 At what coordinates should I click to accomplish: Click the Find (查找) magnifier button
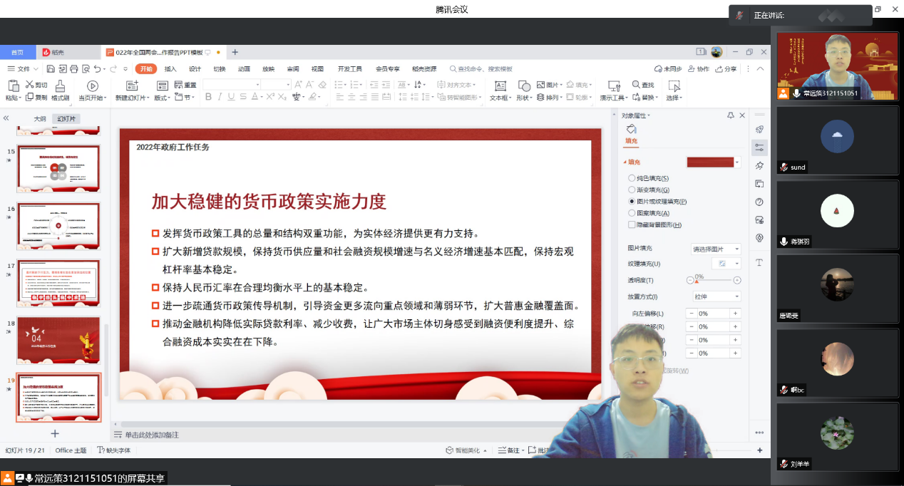coord(642,85)
